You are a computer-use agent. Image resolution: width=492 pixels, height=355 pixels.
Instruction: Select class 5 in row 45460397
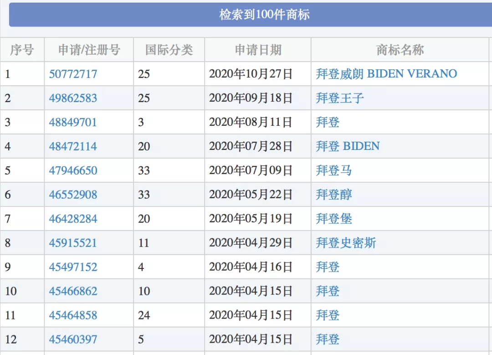tap(141, 340)
